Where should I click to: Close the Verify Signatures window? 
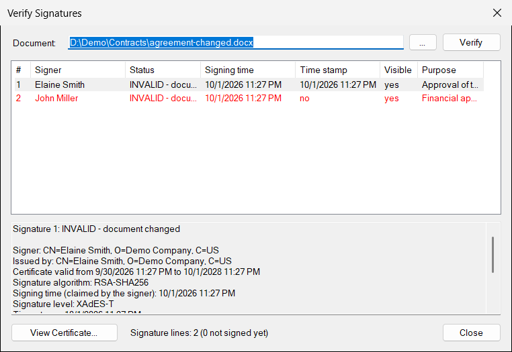(x=497, y=13)
